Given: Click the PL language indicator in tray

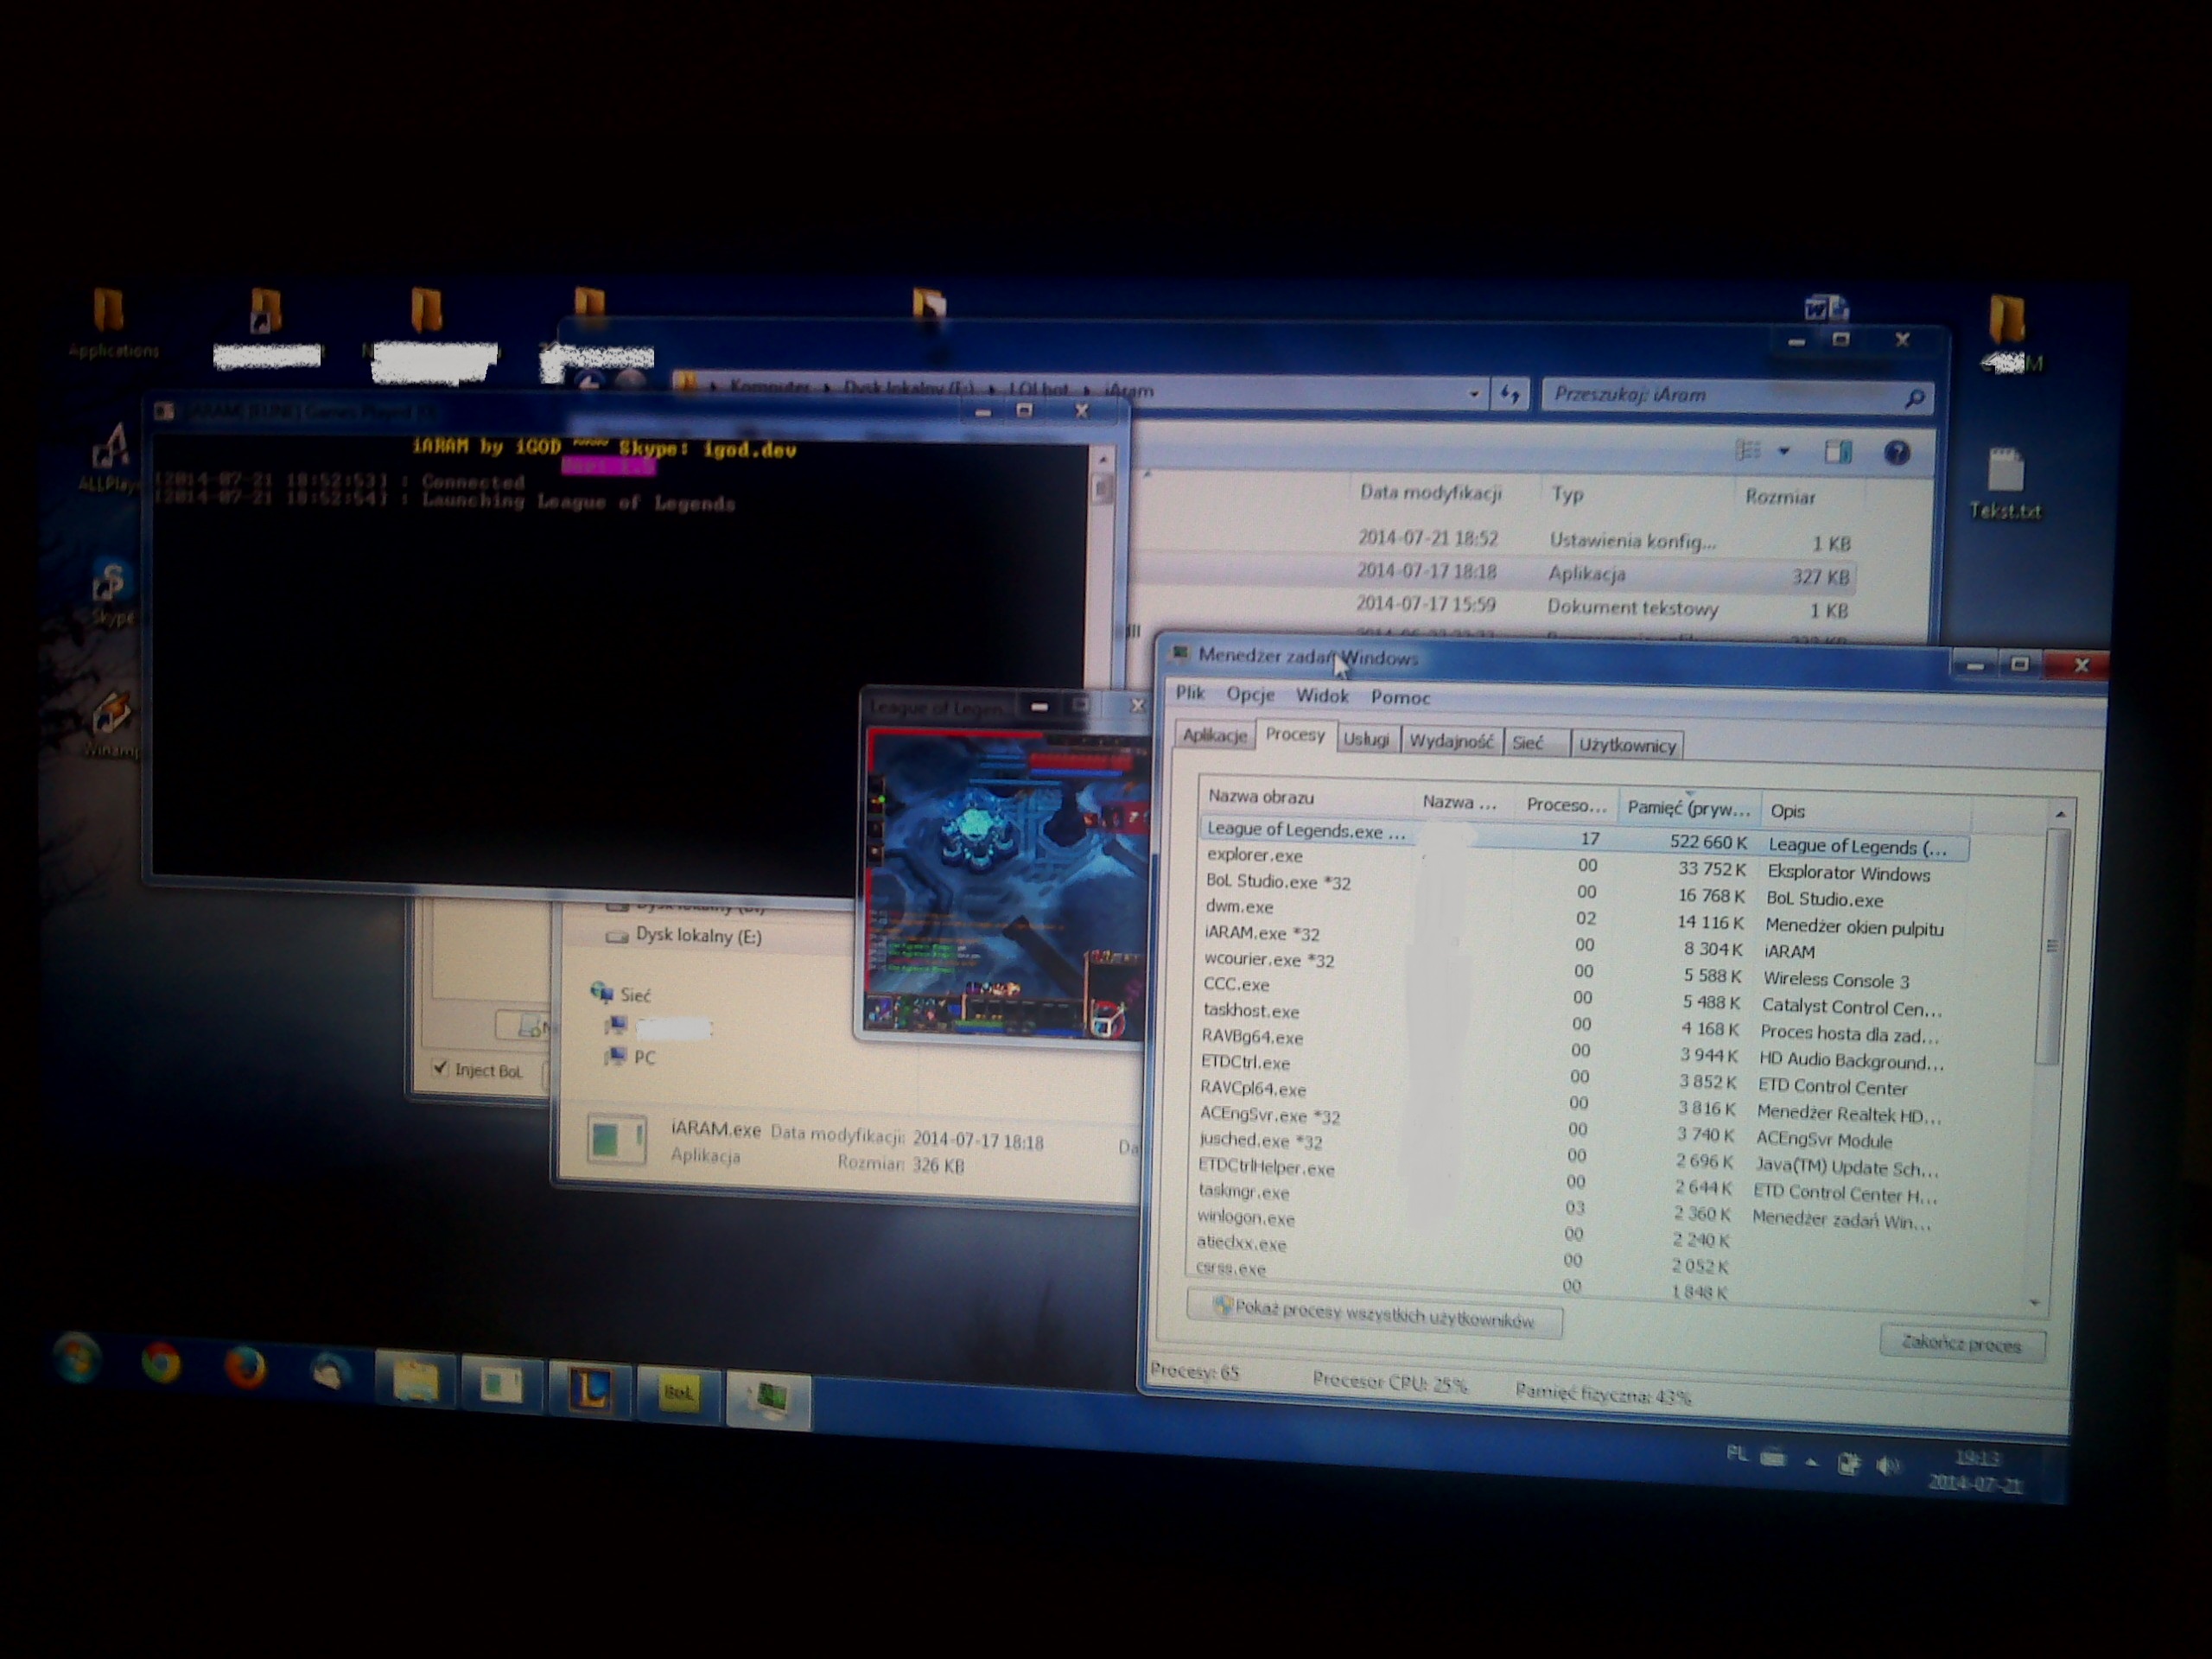Looking at the screenshot, I should point(1738,1454).
